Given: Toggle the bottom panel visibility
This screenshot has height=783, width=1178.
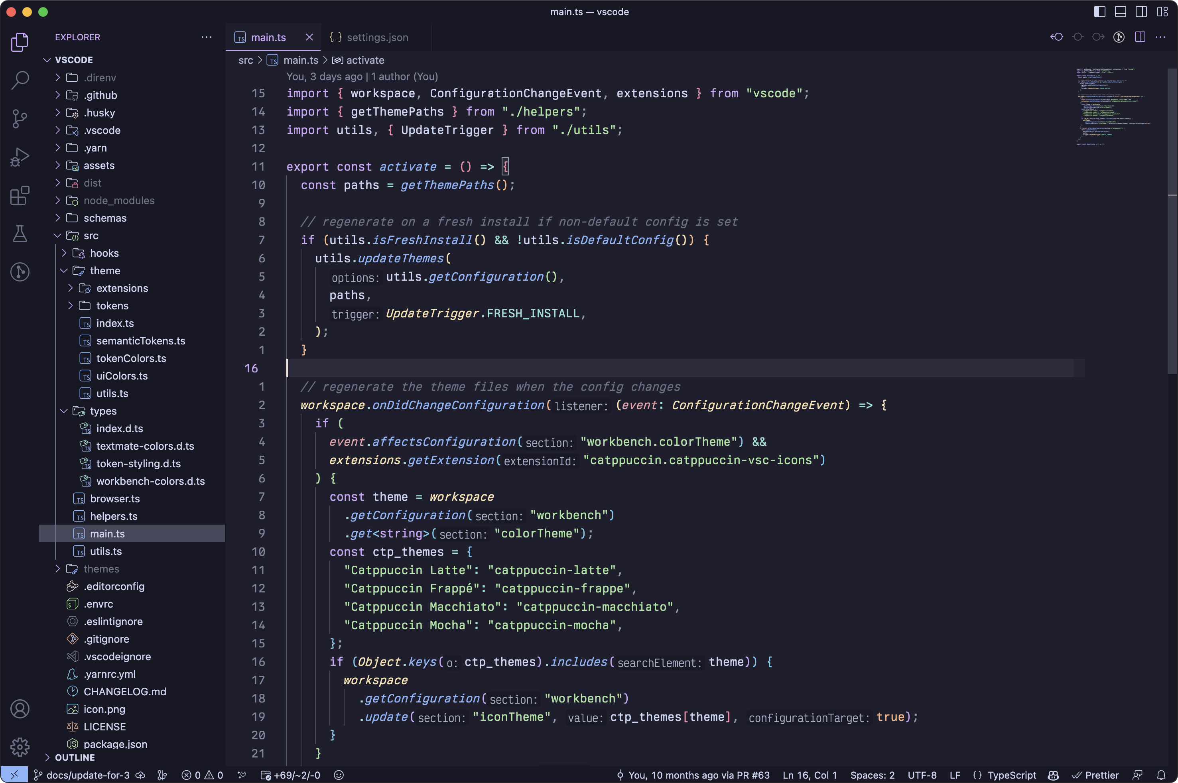Looking at the screenshot, I should pyautogui.click(x=1121, y=12).
